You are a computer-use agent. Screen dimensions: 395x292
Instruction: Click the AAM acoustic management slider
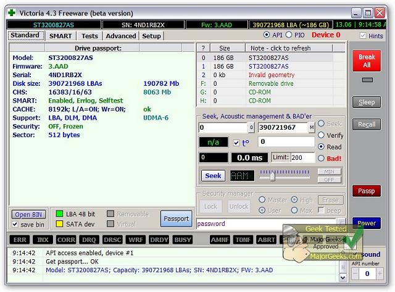pos(285,175)
